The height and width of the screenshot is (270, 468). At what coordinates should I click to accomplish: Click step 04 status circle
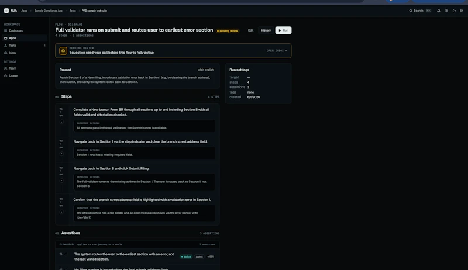pyautogui.click(x=61, y=212)
